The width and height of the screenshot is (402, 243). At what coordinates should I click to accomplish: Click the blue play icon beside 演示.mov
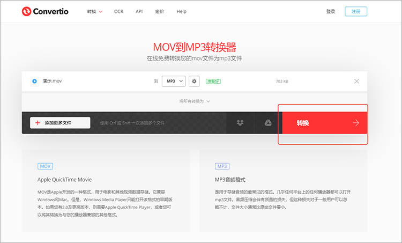pos(34,81)
